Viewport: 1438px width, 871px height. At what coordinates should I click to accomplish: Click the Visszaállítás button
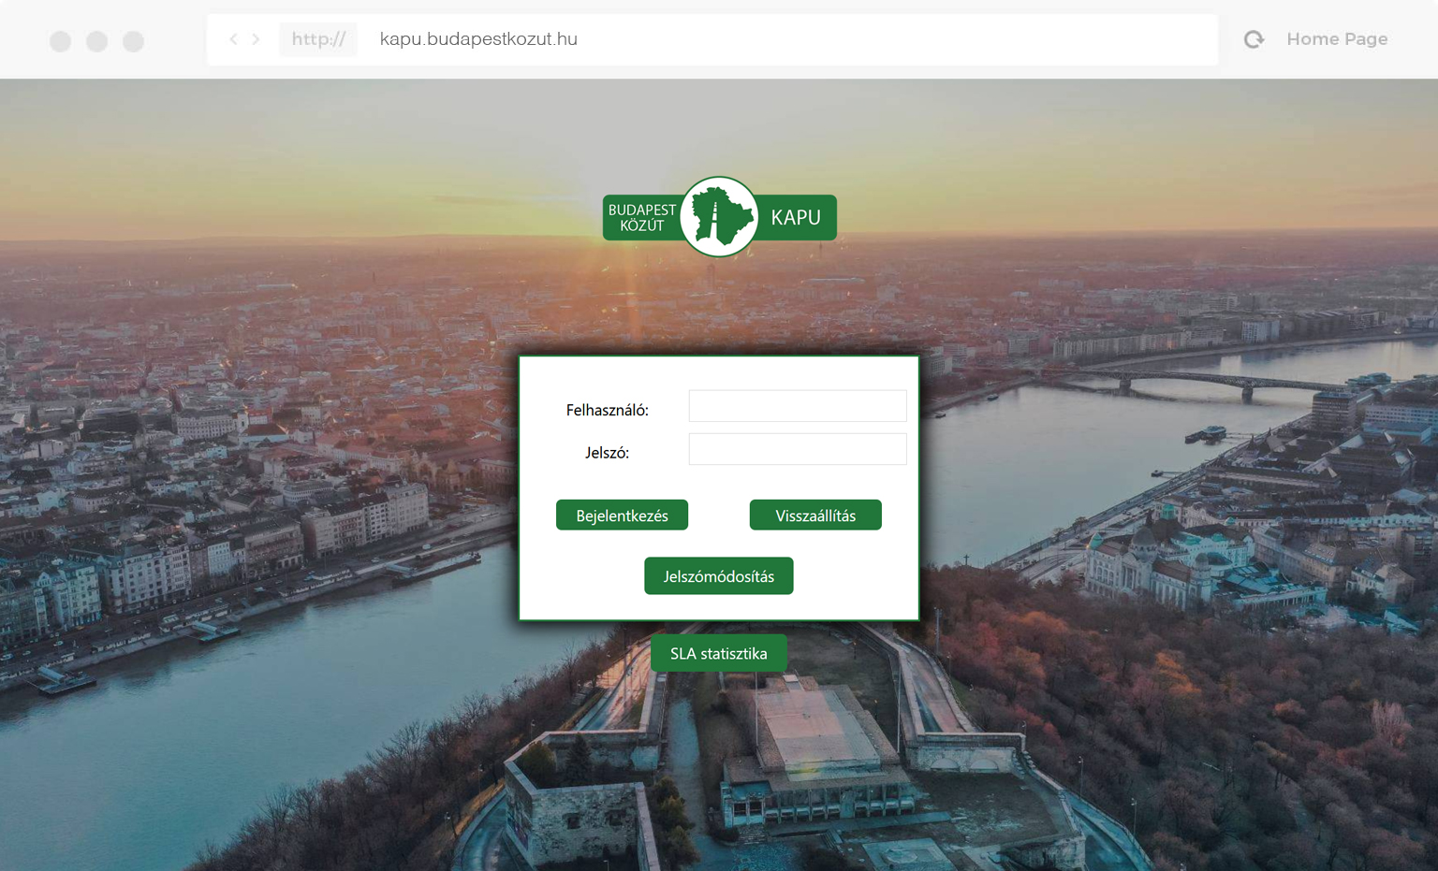tap(815, 515)
